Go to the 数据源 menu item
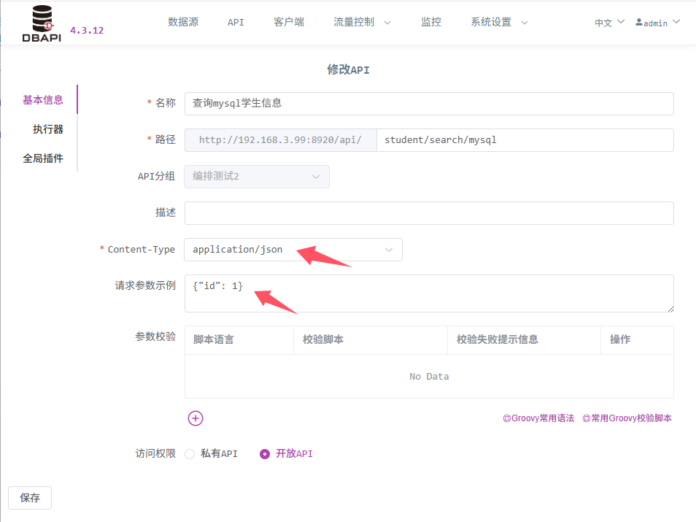Image resolution: width=696 pixels, height=522 pixels. 183,23
